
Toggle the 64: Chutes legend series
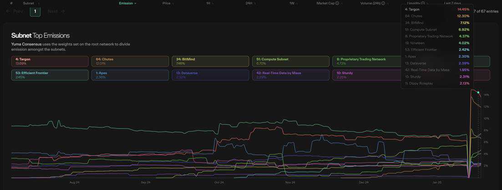tap(130, 61)
